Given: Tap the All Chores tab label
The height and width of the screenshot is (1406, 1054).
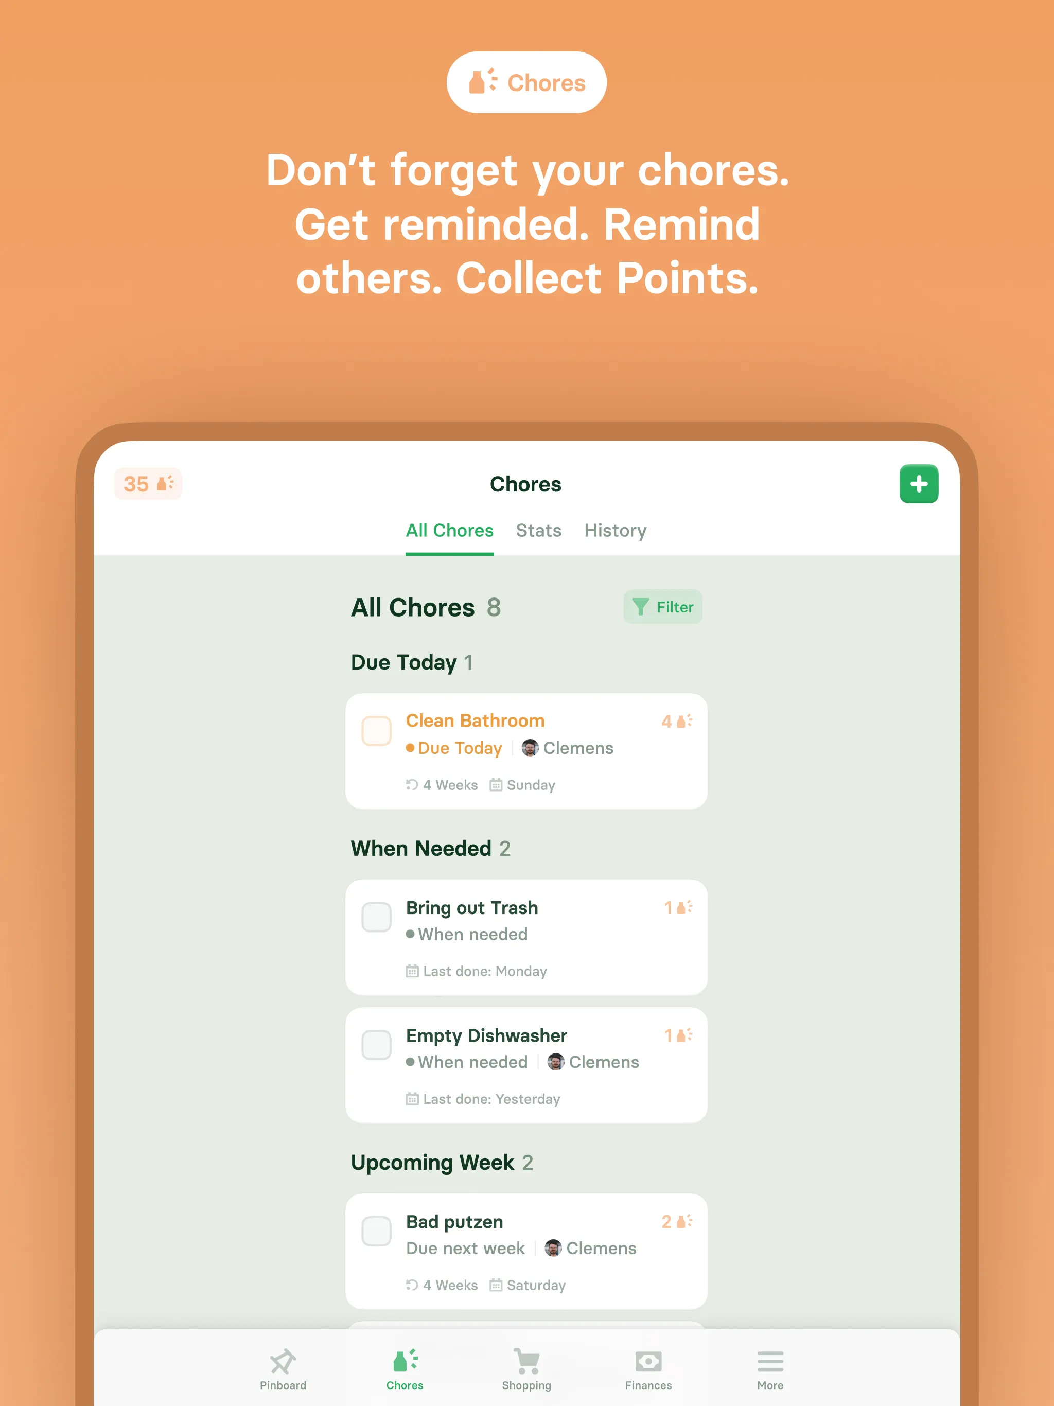Looking at the screenshot, I should tap(449, 530).
